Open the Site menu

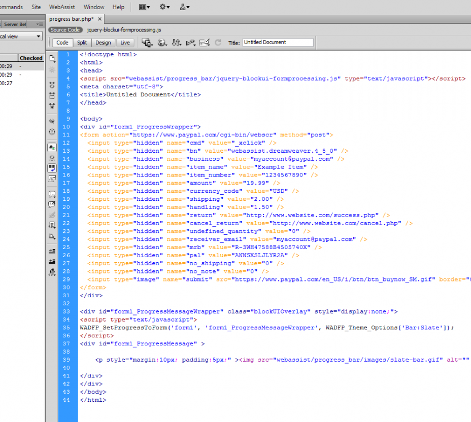[36, 7]
